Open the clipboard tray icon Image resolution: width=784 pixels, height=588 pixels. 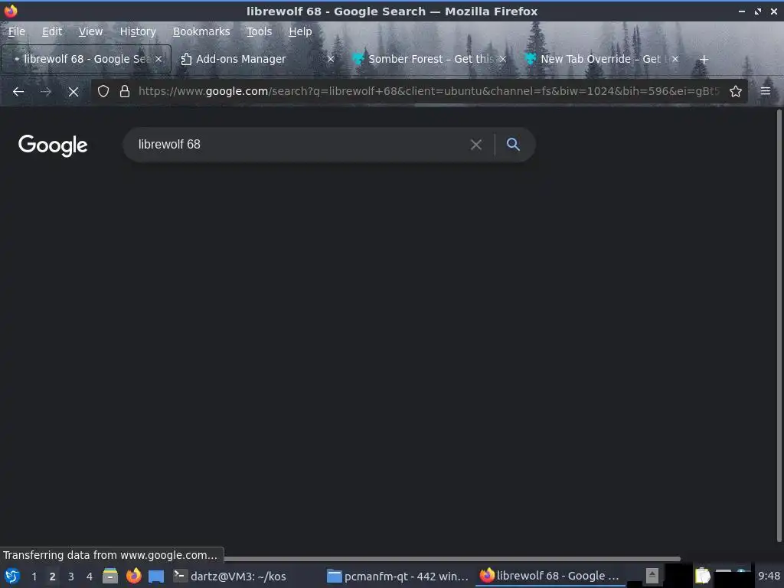(x=702, y=576)
